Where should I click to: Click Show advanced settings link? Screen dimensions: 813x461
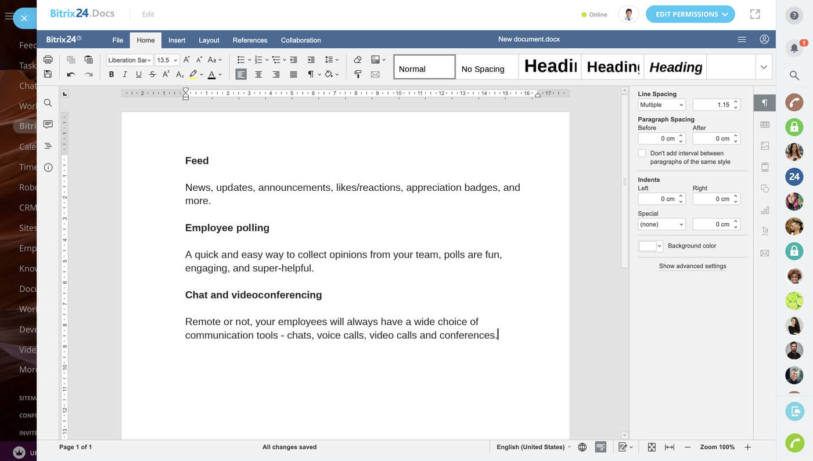pyautogui.click(x=692, y=266)
